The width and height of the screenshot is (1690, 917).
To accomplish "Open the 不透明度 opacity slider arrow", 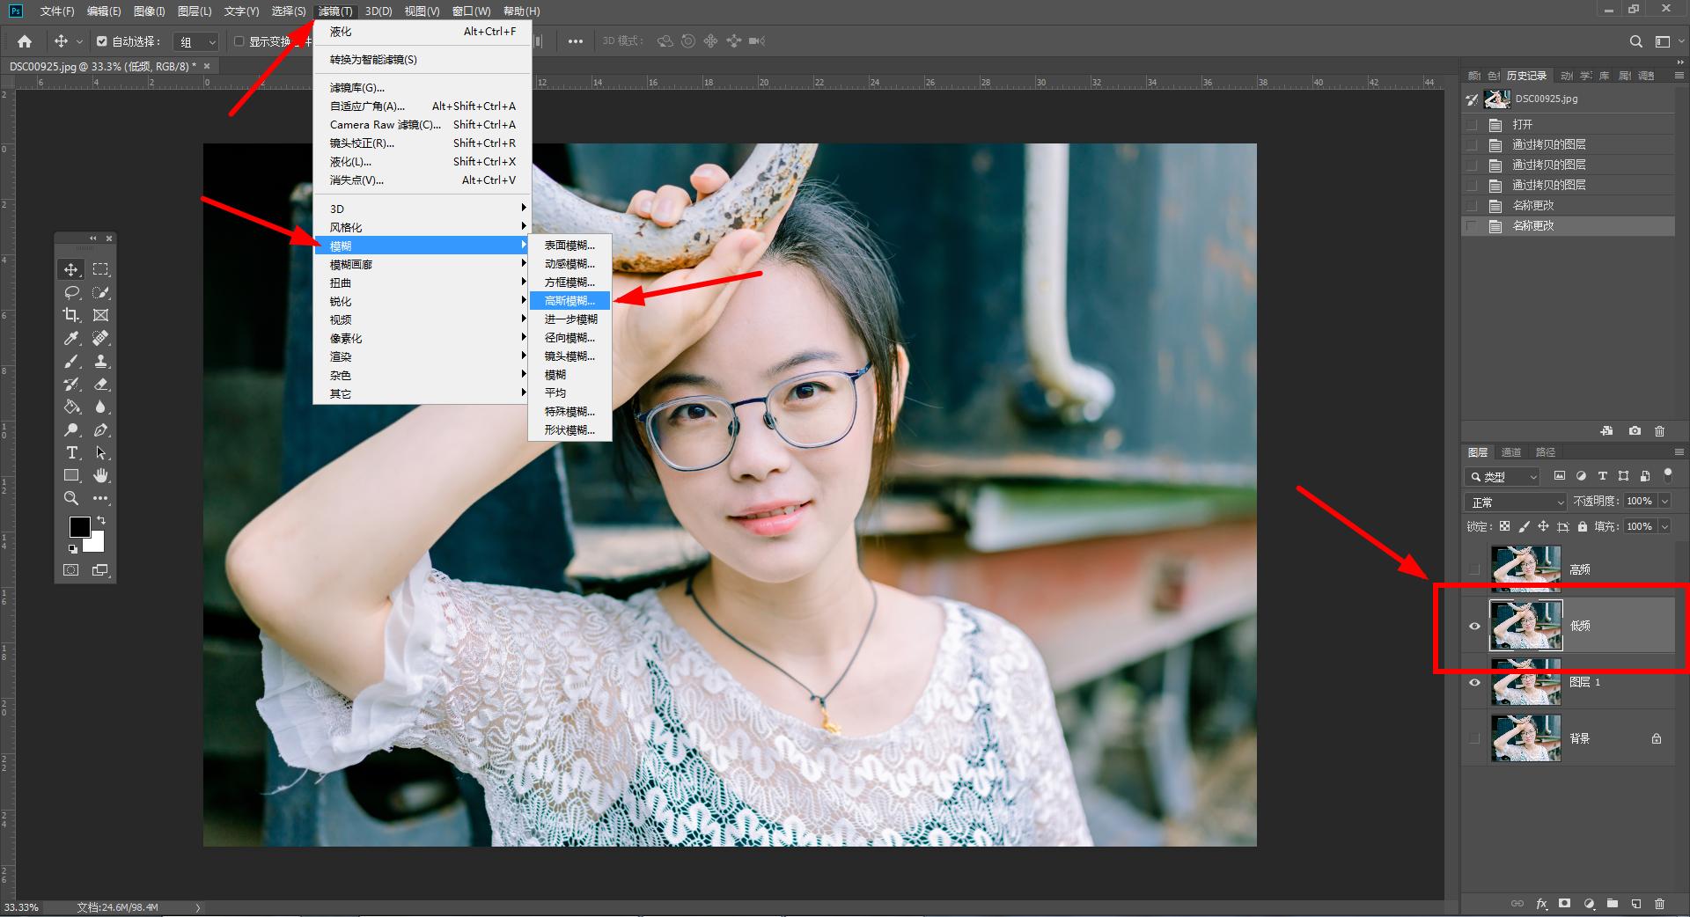I will click(x=1664, y=501).
